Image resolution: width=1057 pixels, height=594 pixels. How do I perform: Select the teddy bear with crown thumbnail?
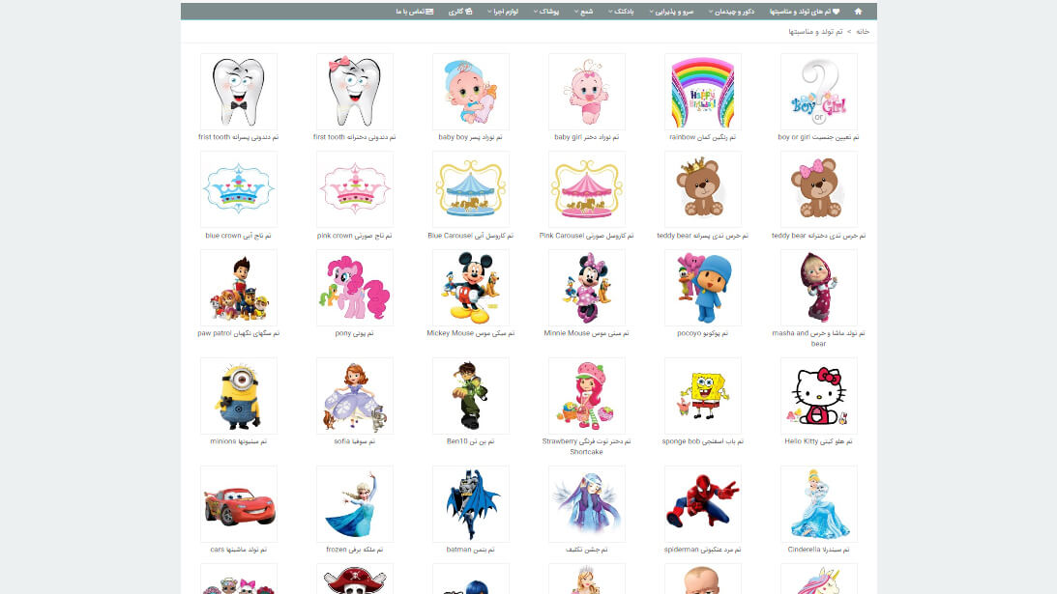(702, 189)
